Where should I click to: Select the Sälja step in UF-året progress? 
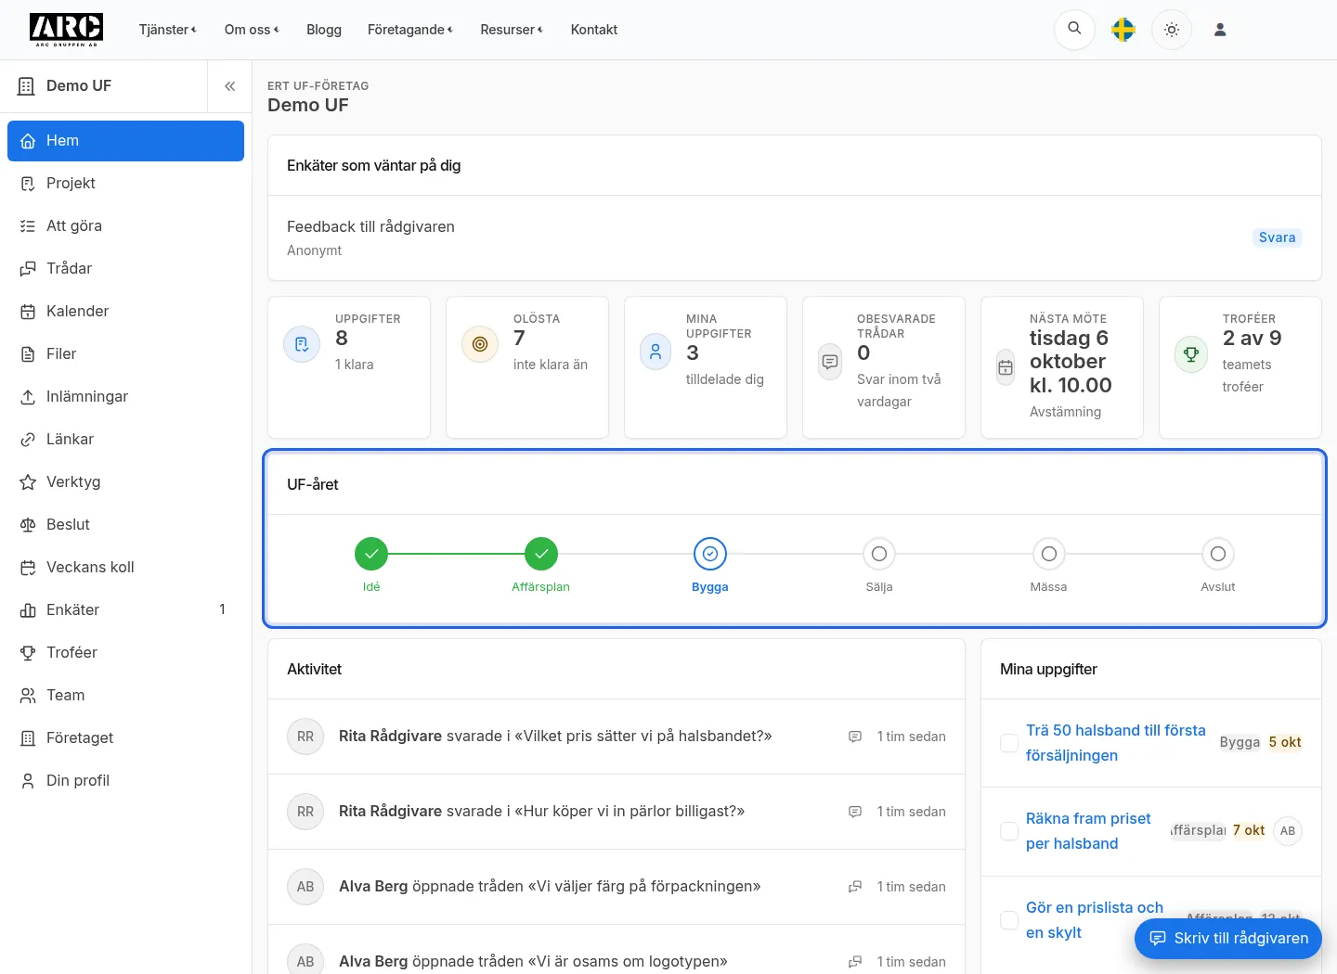pyautogui.click(x=879, y=565)
